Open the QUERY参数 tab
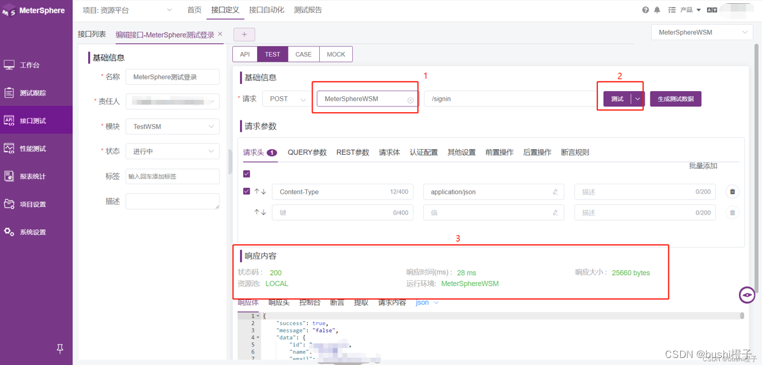The width and height of the screenshot is (762, 365). pyautogui.click(x=307, y=152)
